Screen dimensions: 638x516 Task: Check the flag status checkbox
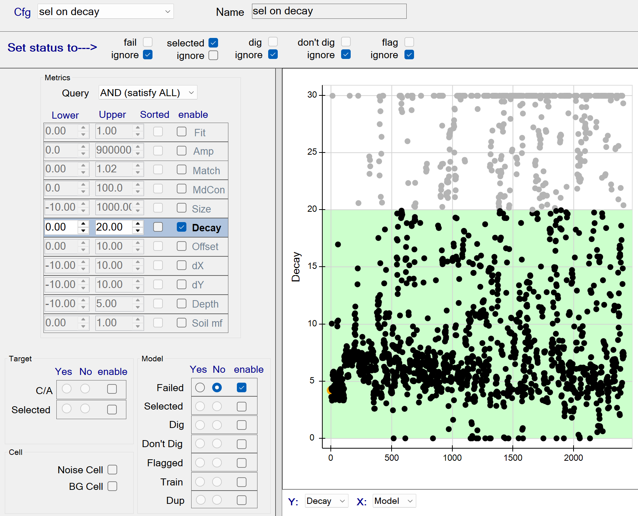pyautogui.click(x=409, y=42)
